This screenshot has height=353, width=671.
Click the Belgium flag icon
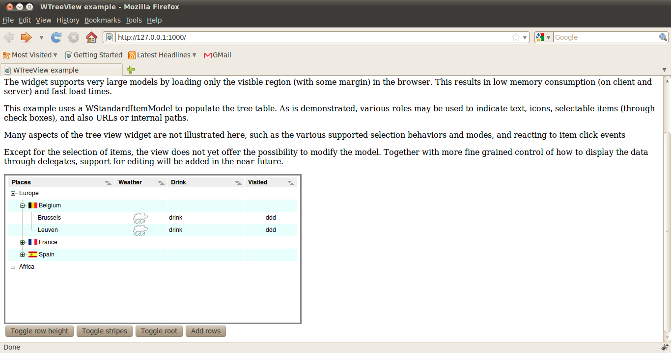pyautogui.click(x=32, y=205)
